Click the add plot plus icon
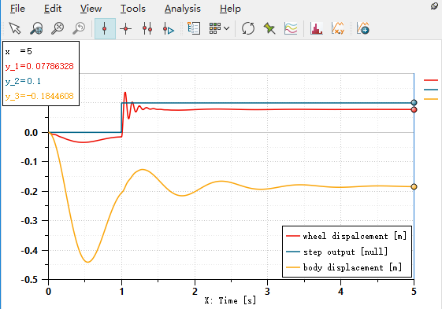Screen dimensions: 442x309 tap(362, 28)
